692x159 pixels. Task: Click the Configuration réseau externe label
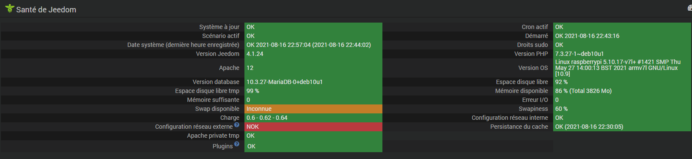(194, 127)
